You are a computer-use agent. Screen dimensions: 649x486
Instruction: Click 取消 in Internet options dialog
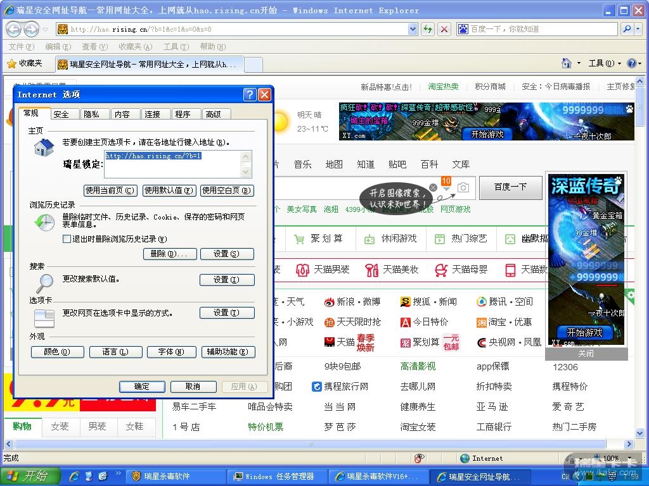click(x=193, y=387)
